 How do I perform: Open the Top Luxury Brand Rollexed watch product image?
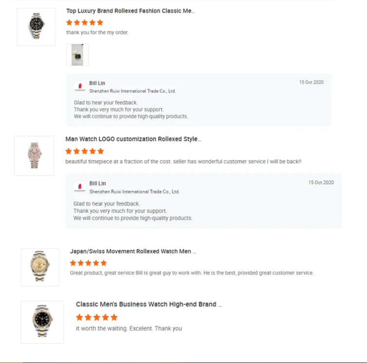click(37, 27)
